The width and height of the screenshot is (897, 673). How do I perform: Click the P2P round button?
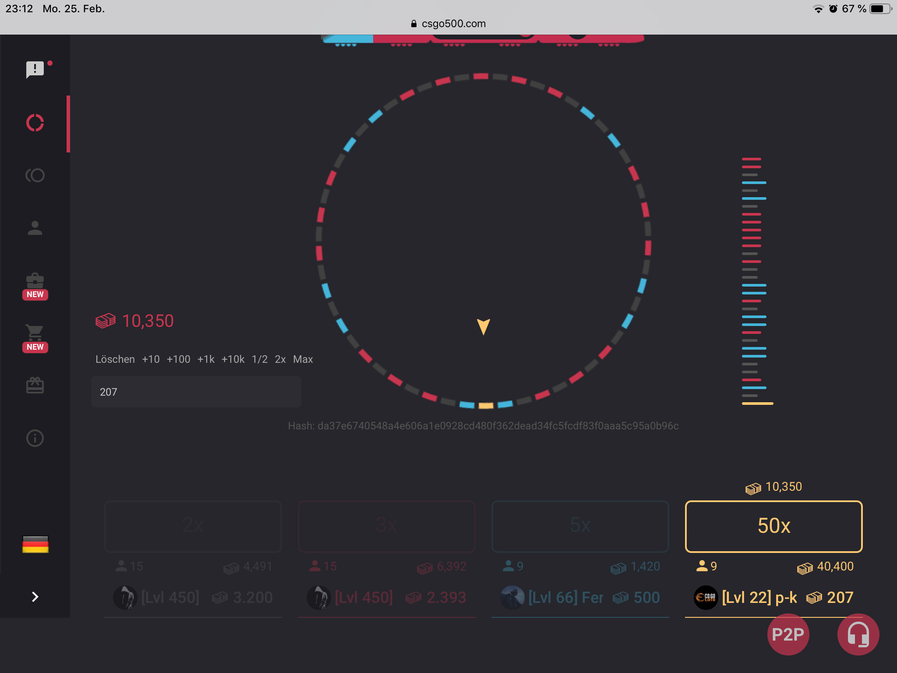click(788, 634)
